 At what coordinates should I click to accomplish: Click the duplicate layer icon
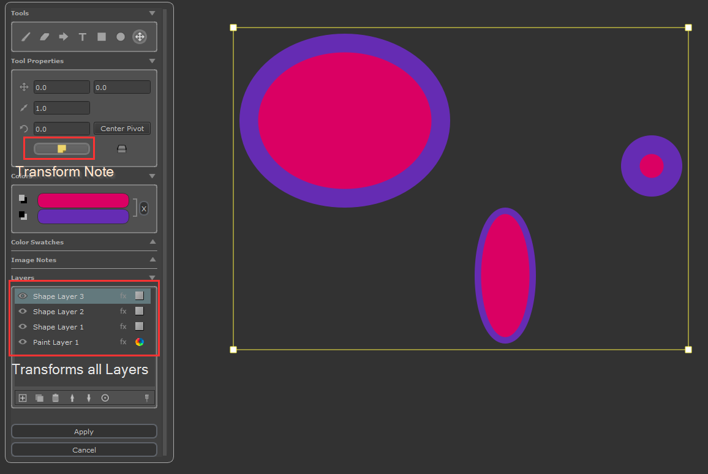[x=39, y=398]
